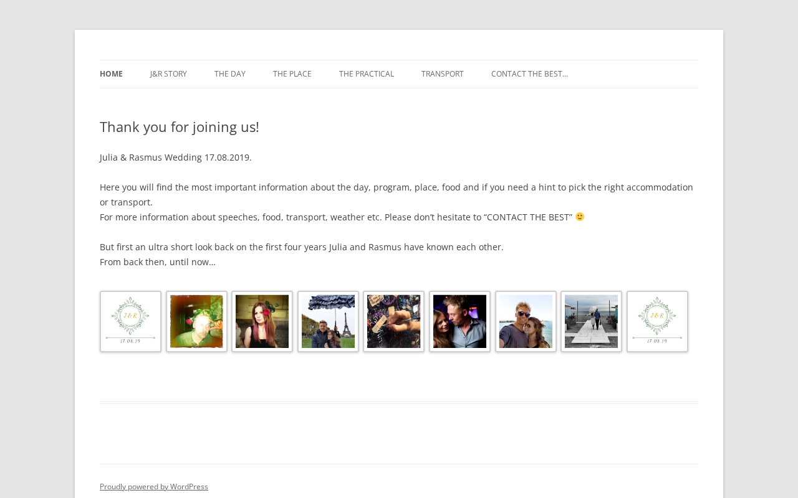
Task: Open the couple walking on pier photo
Action: (591, 321)
